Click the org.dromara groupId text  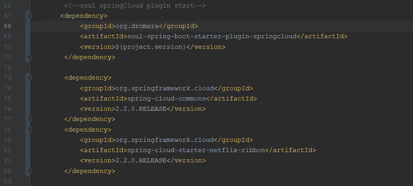(137, 26)
